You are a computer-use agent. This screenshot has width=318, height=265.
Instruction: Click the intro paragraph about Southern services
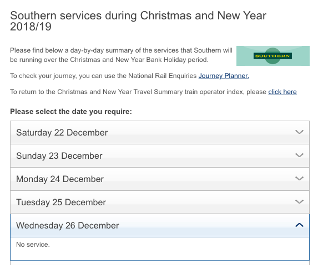121,55
